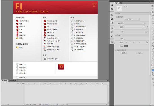Expand the collapsed icon dock panels
Image resolution: width=154 pixels, height=106 pixels.
(x=113, y=1)
